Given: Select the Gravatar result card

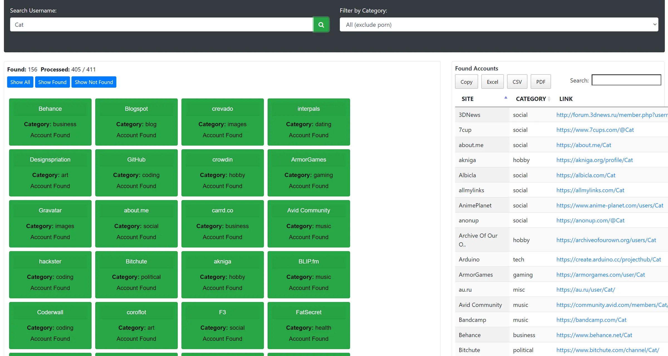Looking at the screenshot, I should pyautogui.click(x=50, y=224).
